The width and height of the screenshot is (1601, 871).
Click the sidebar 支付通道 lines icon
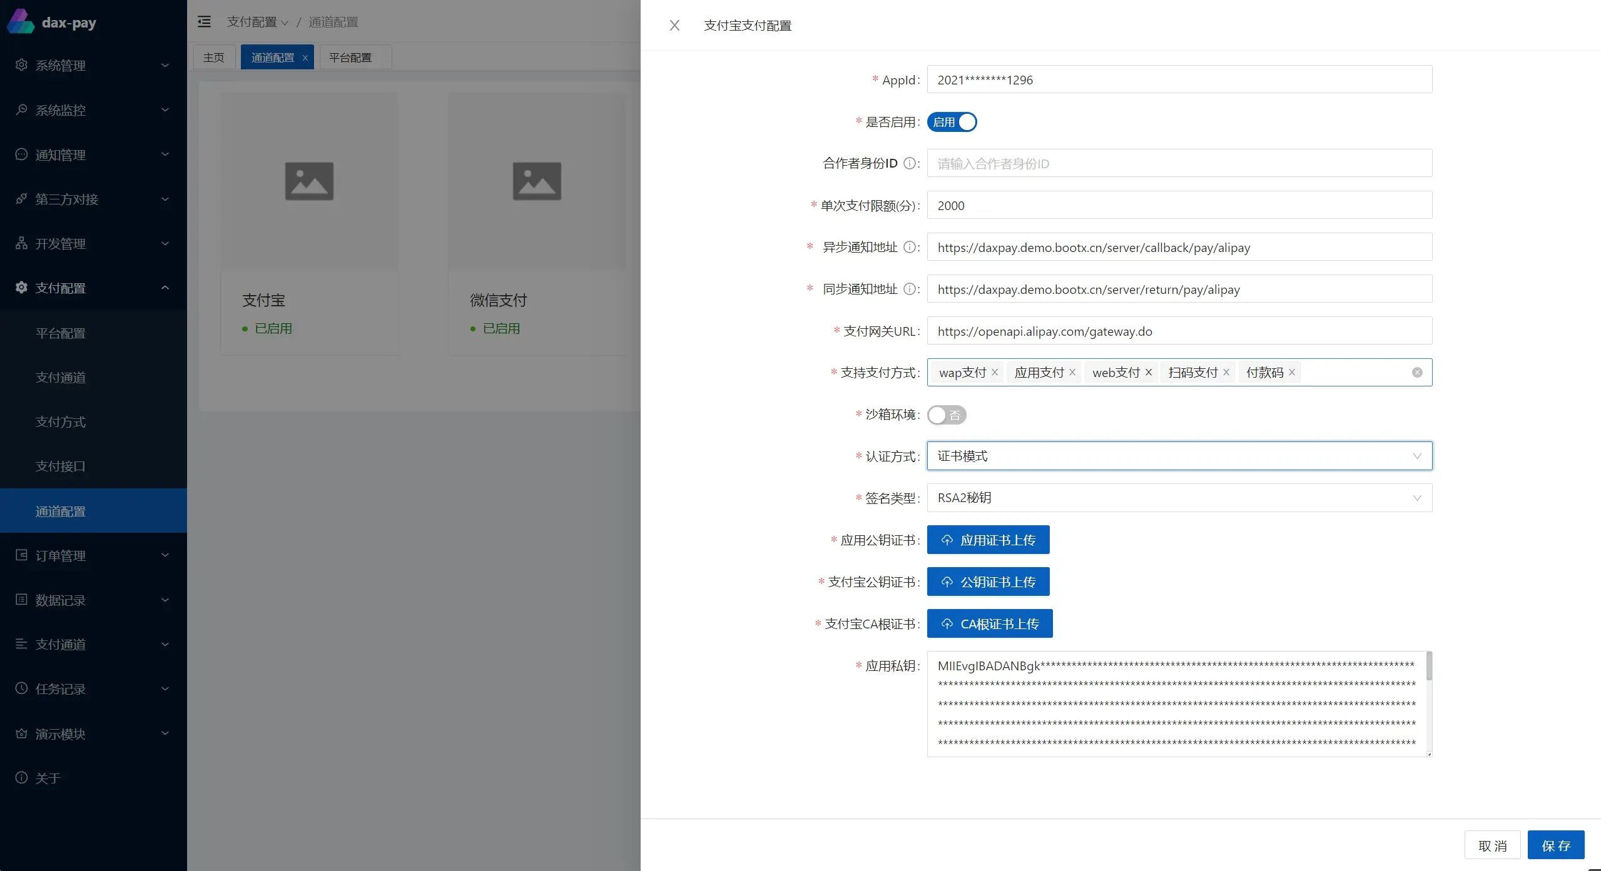pos(21,644)
